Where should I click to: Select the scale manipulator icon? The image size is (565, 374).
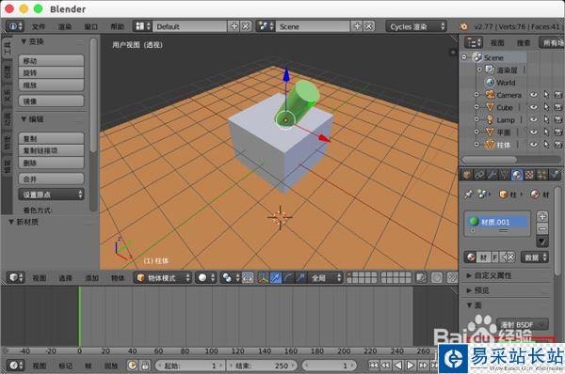300,277
